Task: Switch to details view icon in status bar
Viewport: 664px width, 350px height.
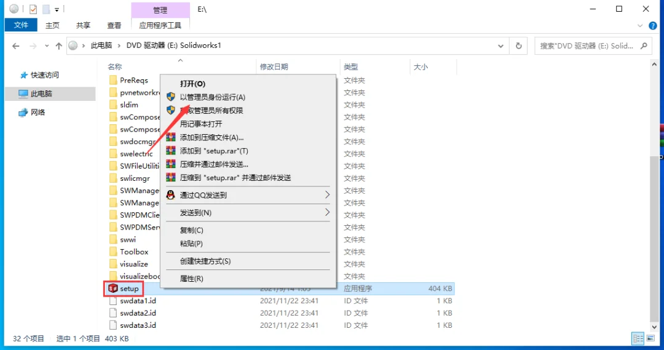Action: pyautogui.click(x=638, y=338)
